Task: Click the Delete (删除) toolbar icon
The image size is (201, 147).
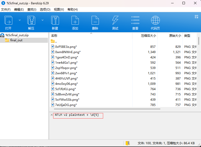Action: coord(95,20)
